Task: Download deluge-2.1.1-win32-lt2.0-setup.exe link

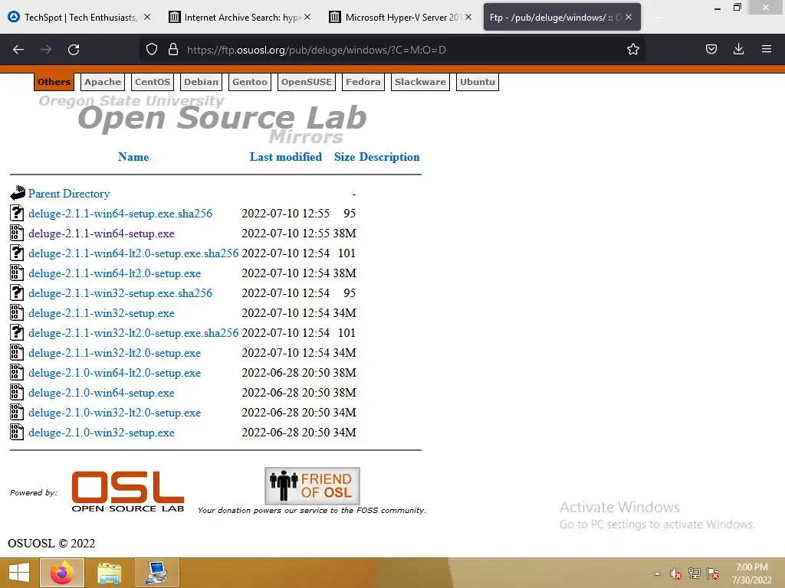Action: (x=115, y=353)
